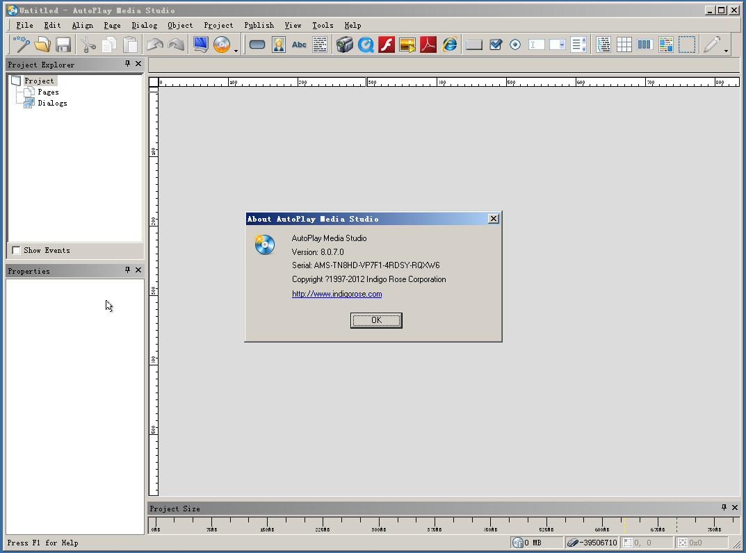Insert a Hotspot object with the dashed rectangle
This screenshot has width=746, height=553.
[x=686, y=44]
